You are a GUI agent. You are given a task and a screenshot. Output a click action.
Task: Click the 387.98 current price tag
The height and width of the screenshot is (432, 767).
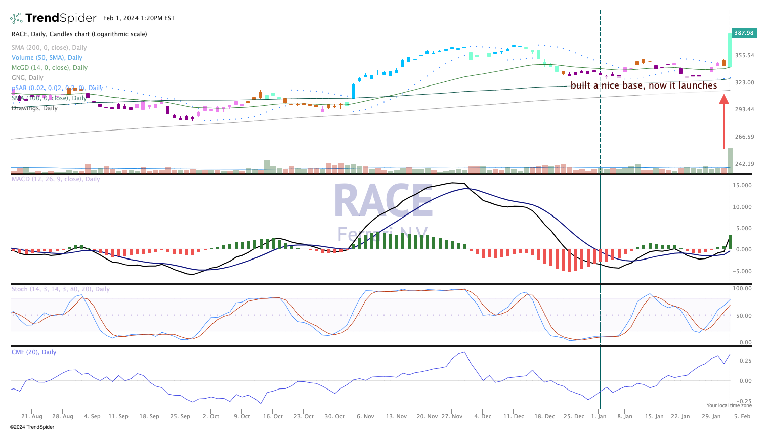744,33
